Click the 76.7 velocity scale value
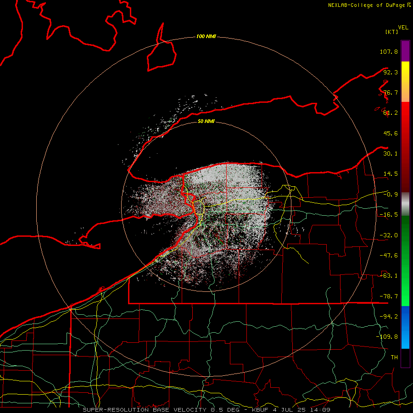 391,92
